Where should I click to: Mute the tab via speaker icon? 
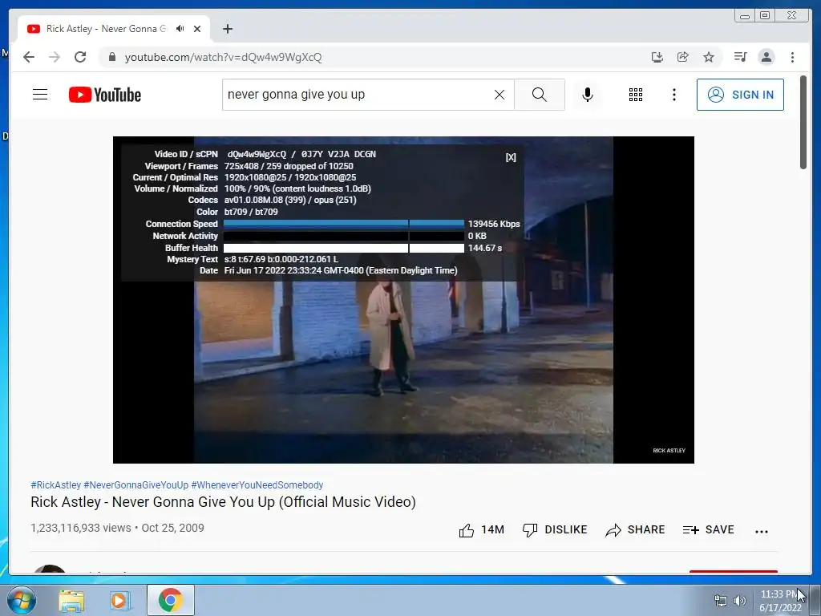[180, 29]
